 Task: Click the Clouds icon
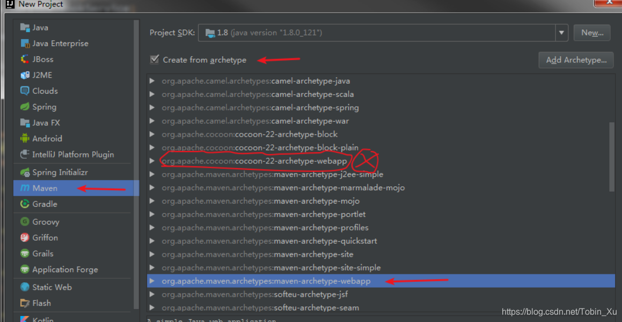click(25, 91)
